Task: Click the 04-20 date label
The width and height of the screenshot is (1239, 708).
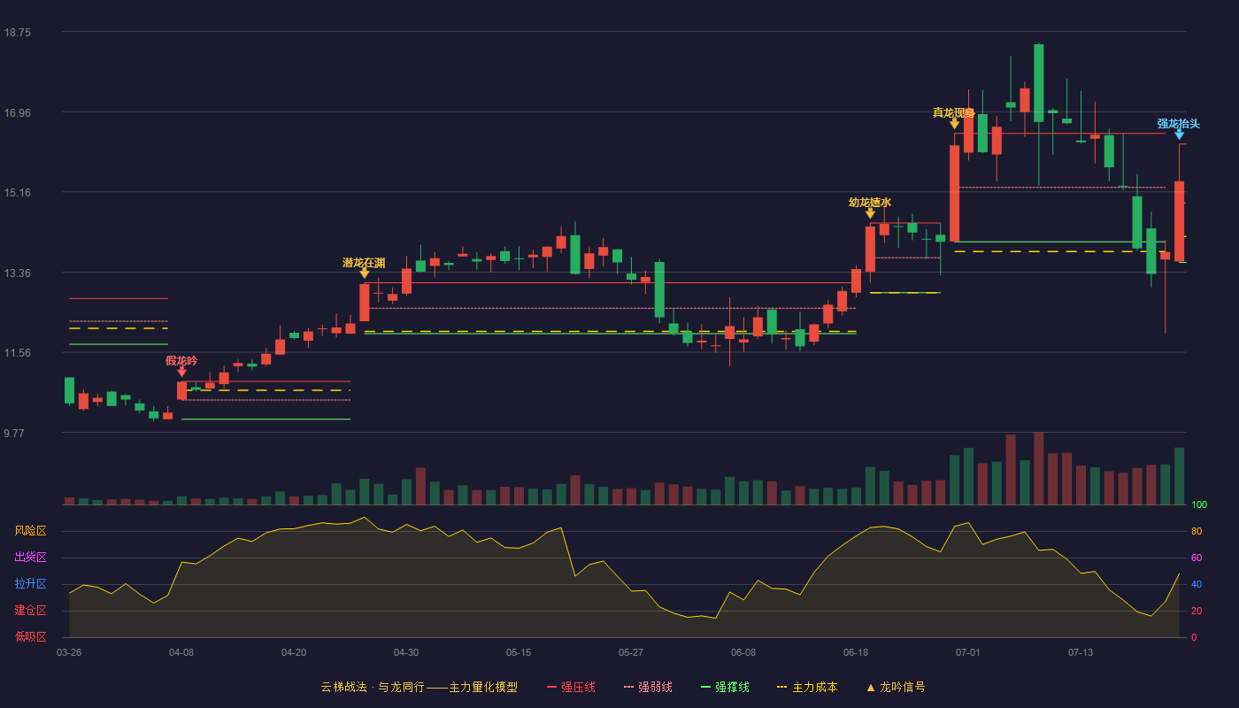Action: [294, 652]
